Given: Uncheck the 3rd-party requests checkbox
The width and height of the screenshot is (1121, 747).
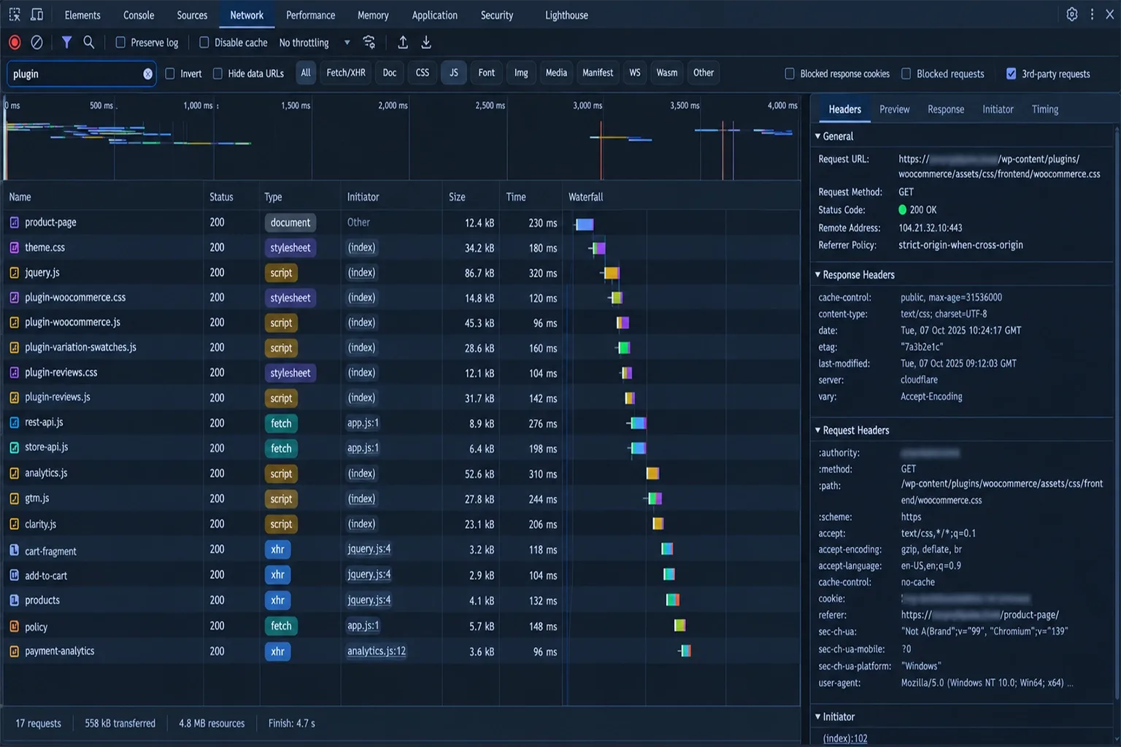Looking at the screenshot, I should coord(1012,74).
